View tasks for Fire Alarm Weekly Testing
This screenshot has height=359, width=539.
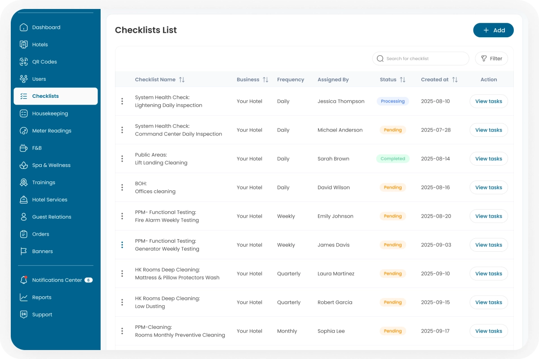pos(488,216)
